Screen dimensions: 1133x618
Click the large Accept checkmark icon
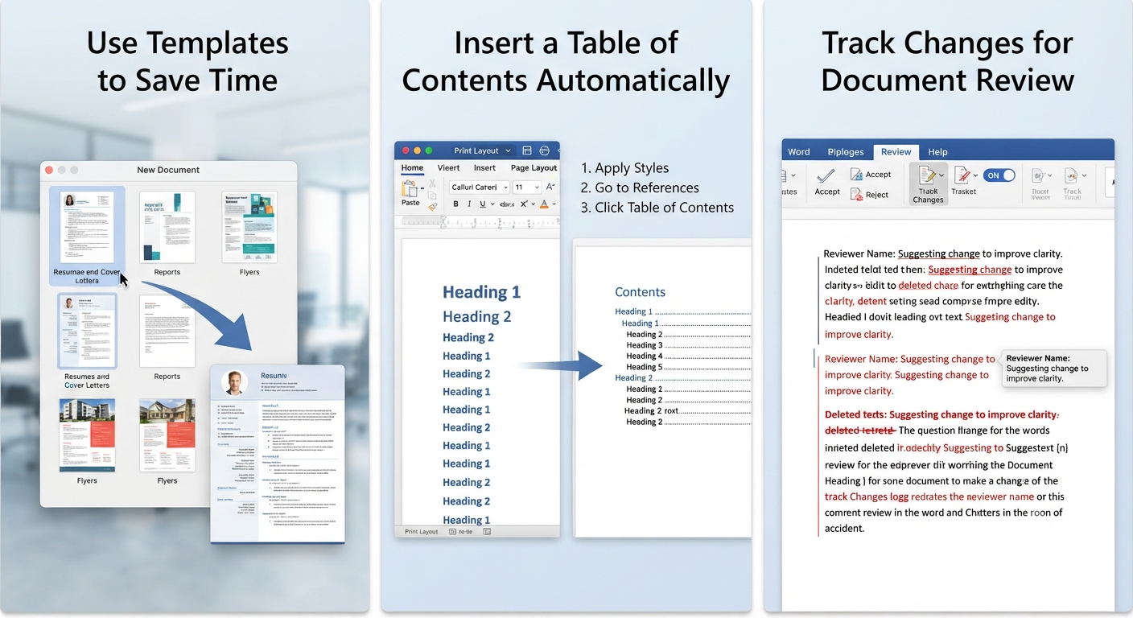(826, 175)
